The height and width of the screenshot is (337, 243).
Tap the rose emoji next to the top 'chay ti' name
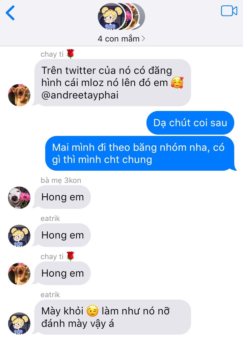[x=70, y=54]
